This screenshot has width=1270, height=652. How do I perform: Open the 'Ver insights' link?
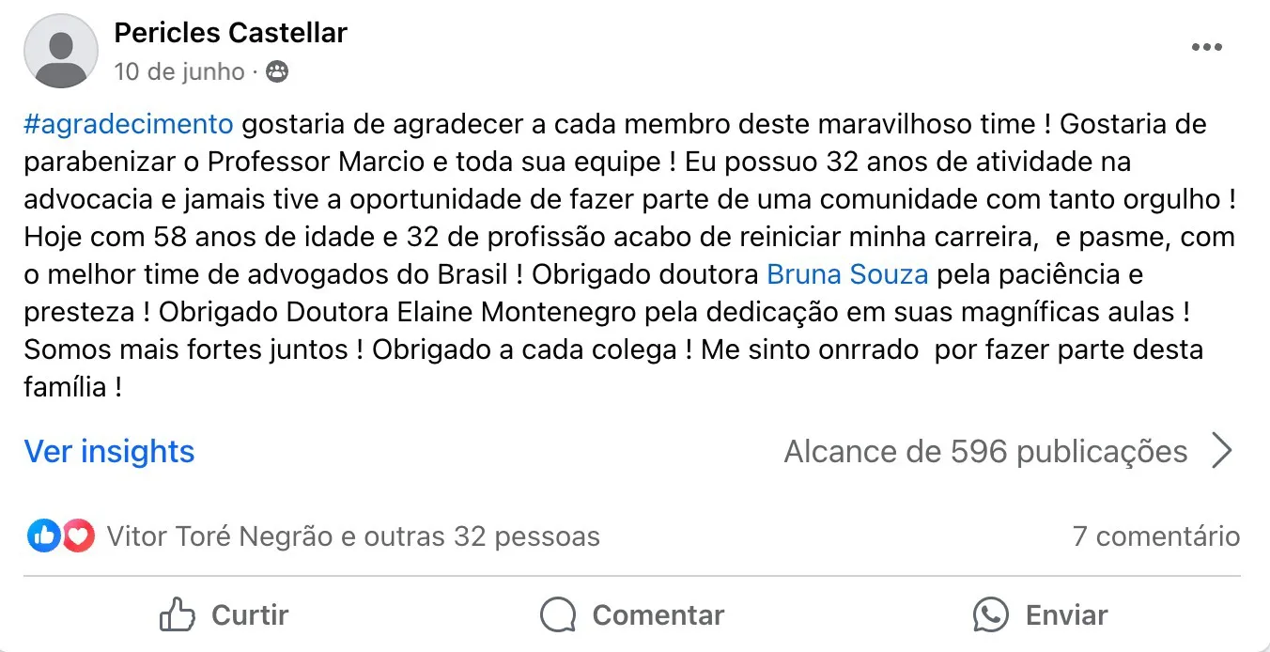(109, 451)
